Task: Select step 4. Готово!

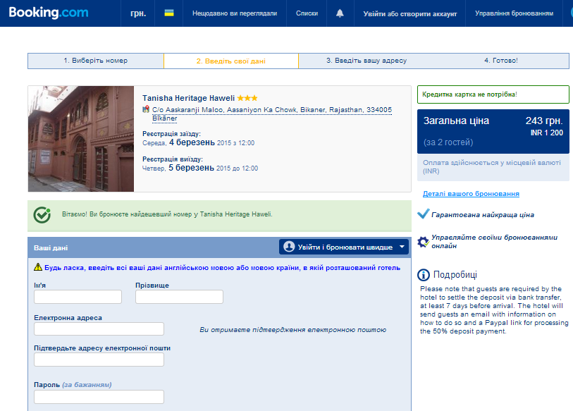Action: pyautogui.click(x=501, y=61)
